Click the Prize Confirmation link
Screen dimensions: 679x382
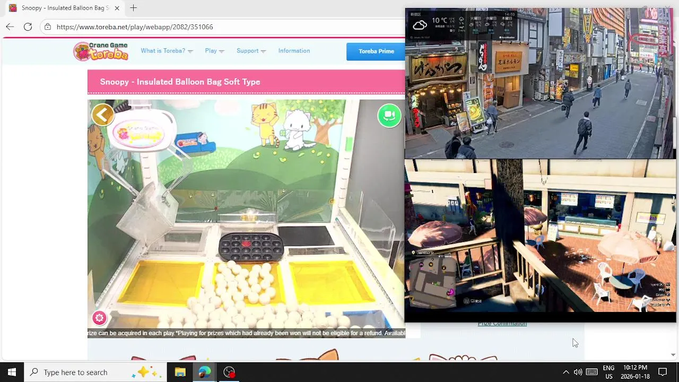coord(502,324)
